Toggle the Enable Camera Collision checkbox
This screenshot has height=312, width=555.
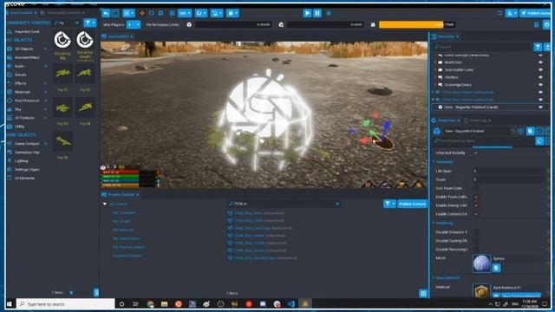pyautogui.click(x=476, y=214)
